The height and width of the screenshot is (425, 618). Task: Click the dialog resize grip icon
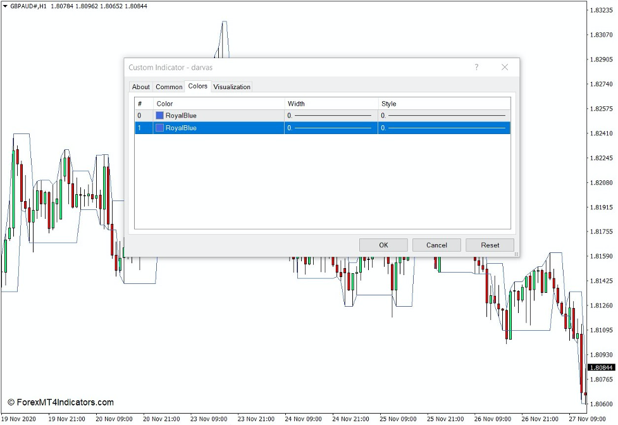(516, 254)
